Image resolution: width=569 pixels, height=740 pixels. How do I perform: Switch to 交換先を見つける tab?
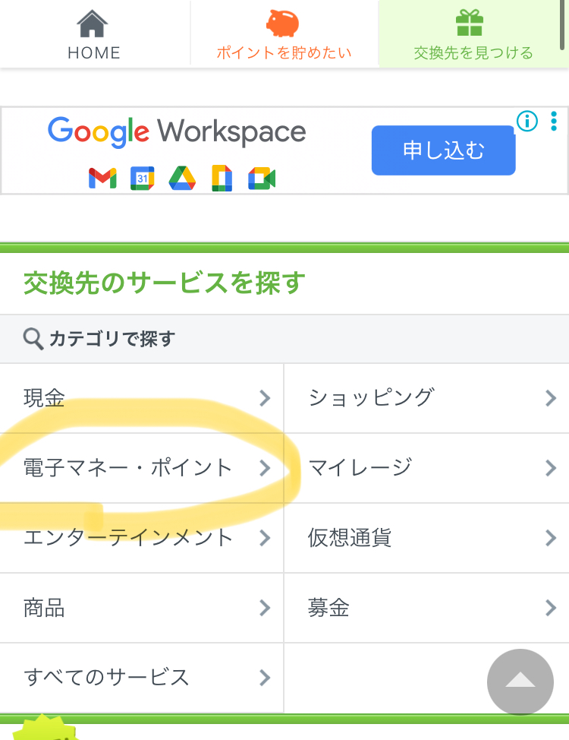click(x=473, y=53)
